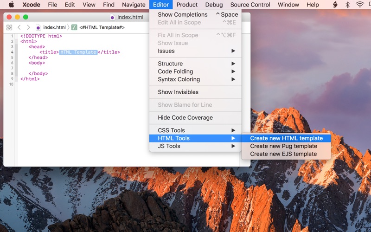Viewport: 371px width, 232px height.
Task: Open the Debug menu
Action: 214,5
